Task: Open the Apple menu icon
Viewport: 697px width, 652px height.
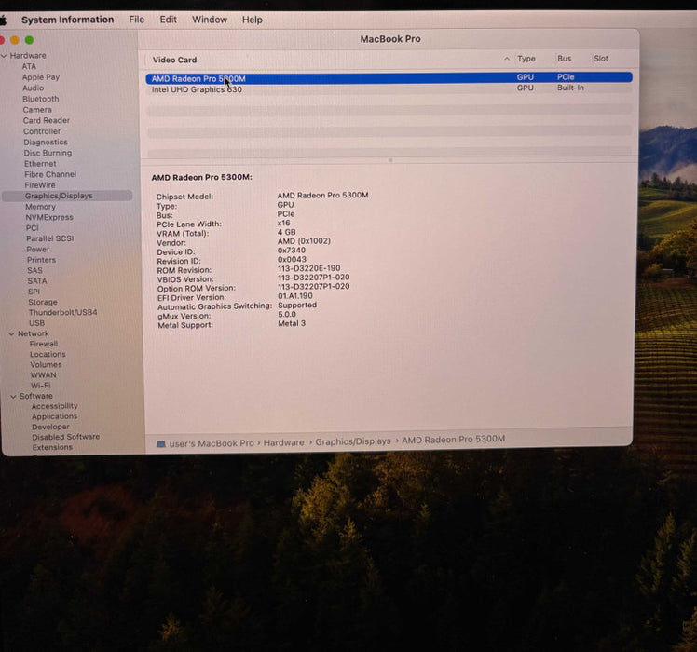Action: tap(2, 20)
